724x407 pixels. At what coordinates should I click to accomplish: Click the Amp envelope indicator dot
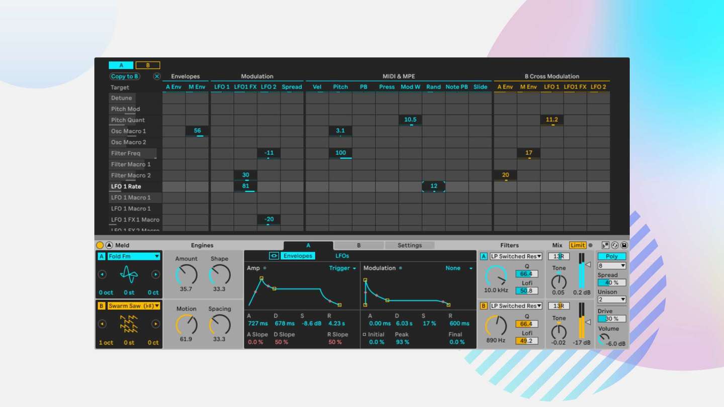[x=265, y=268]
